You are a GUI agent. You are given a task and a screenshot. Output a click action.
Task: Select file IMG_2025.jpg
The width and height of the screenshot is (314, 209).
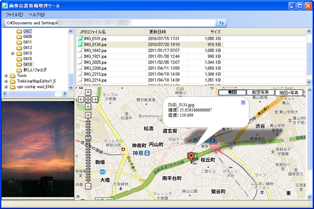(x=95, y=62)
